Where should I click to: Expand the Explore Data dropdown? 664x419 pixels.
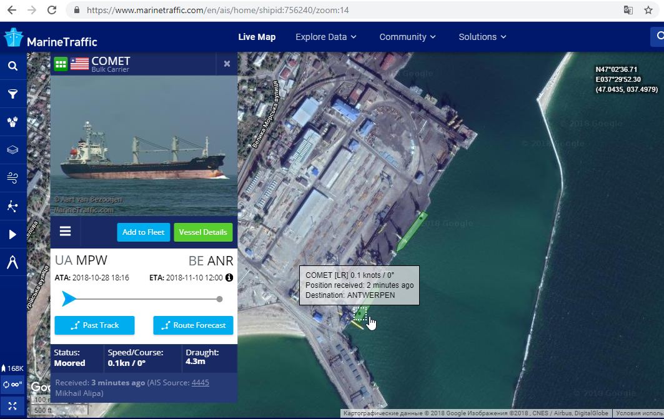click(326, 37)
